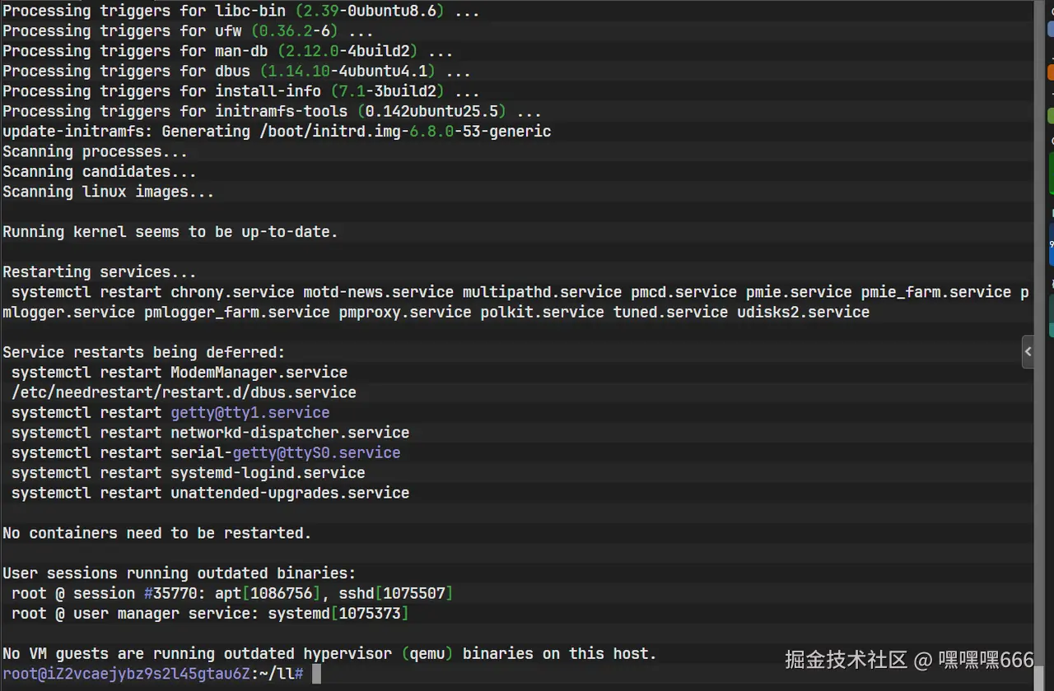Expand the side panel using the chevron arrow
Screen dimensions: 1054x691
[x=1028, y=352]
